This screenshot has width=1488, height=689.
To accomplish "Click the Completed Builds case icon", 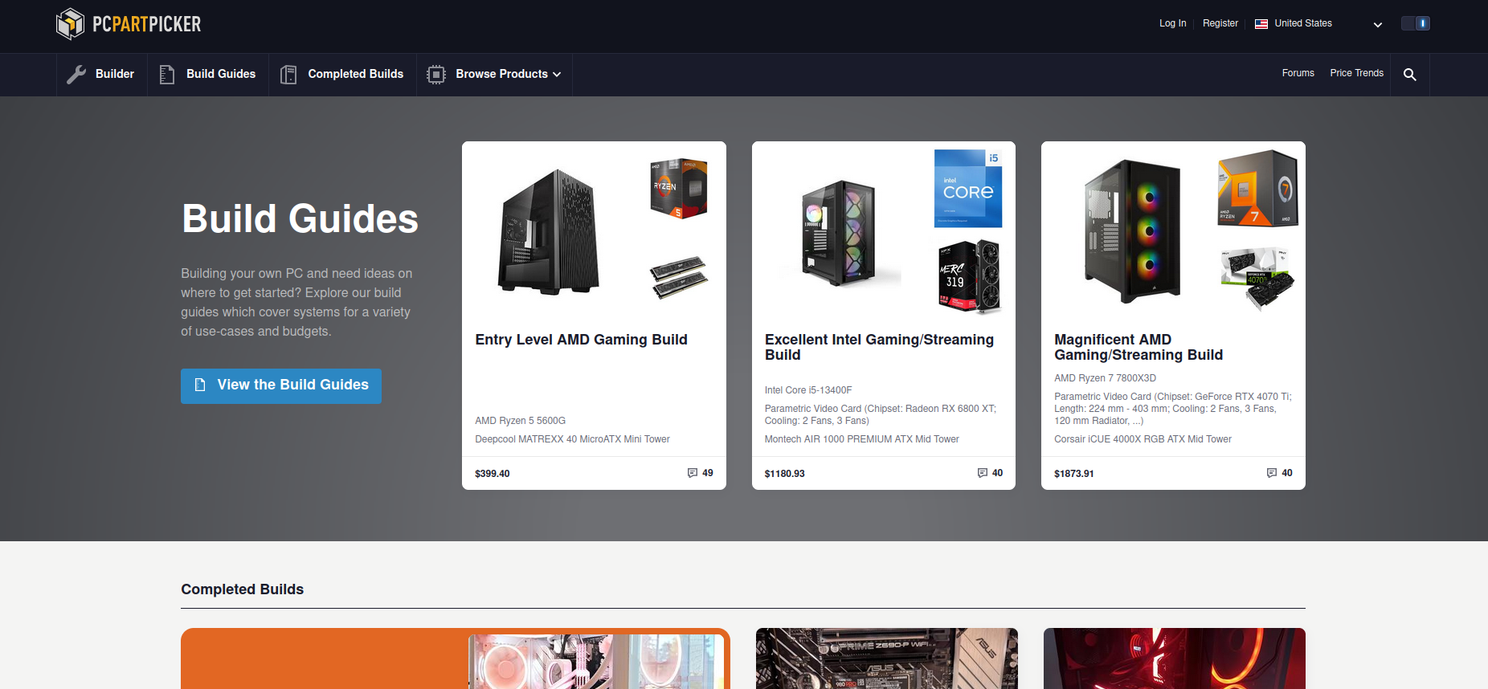I will point(288,75).
